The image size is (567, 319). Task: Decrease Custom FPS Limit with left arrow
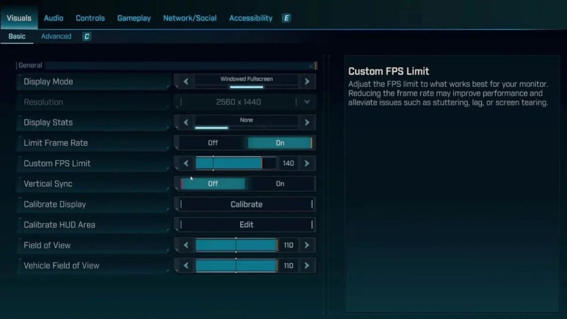[x=186, y=164]
